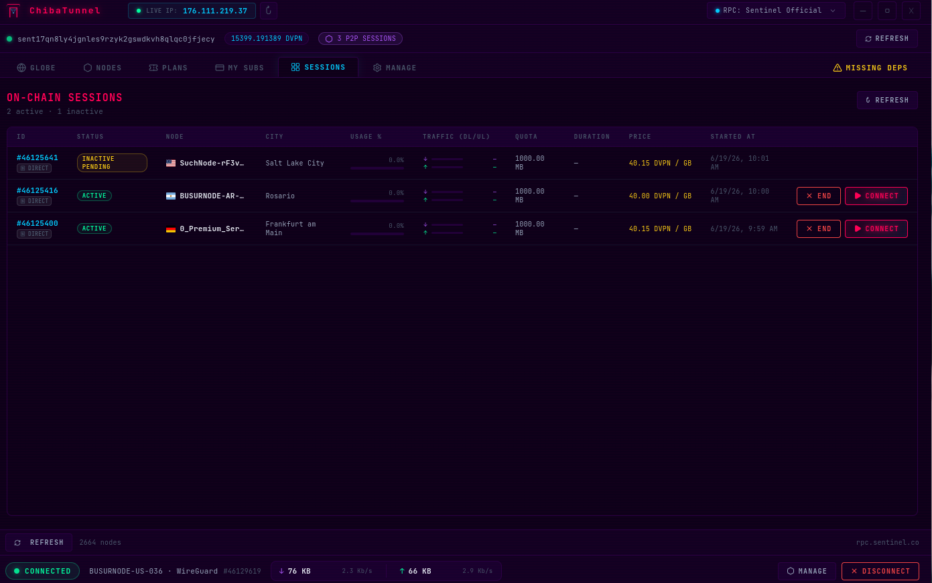Go to the Manage tab
The image size is (932, 583).
tap(395, 68)
